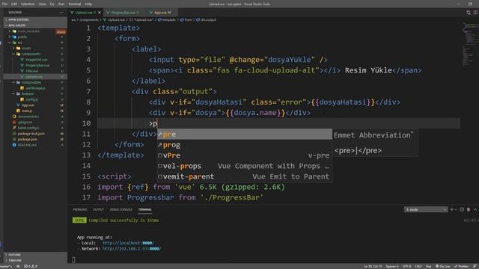Click the UTF-8 encoding in status bar

tap(406, 267)
